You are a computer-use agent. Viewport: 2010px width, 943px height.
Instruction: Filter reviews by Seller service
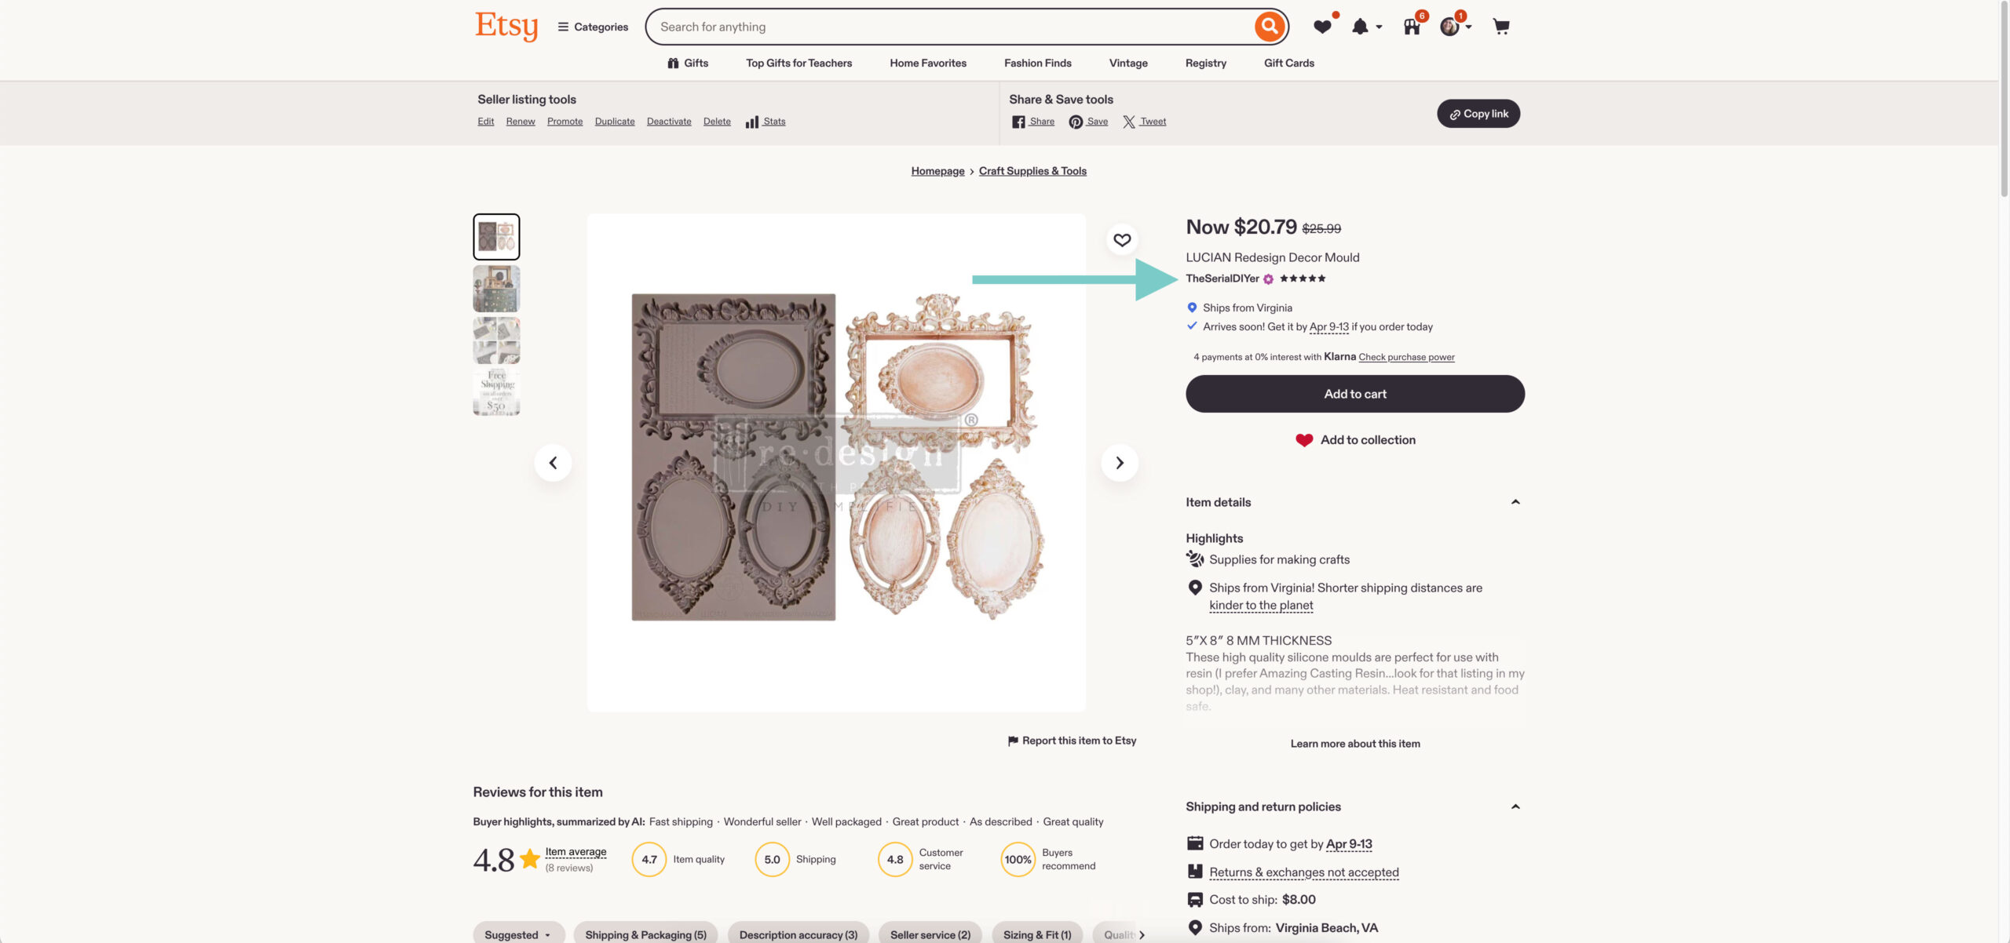tap(930, 934)
